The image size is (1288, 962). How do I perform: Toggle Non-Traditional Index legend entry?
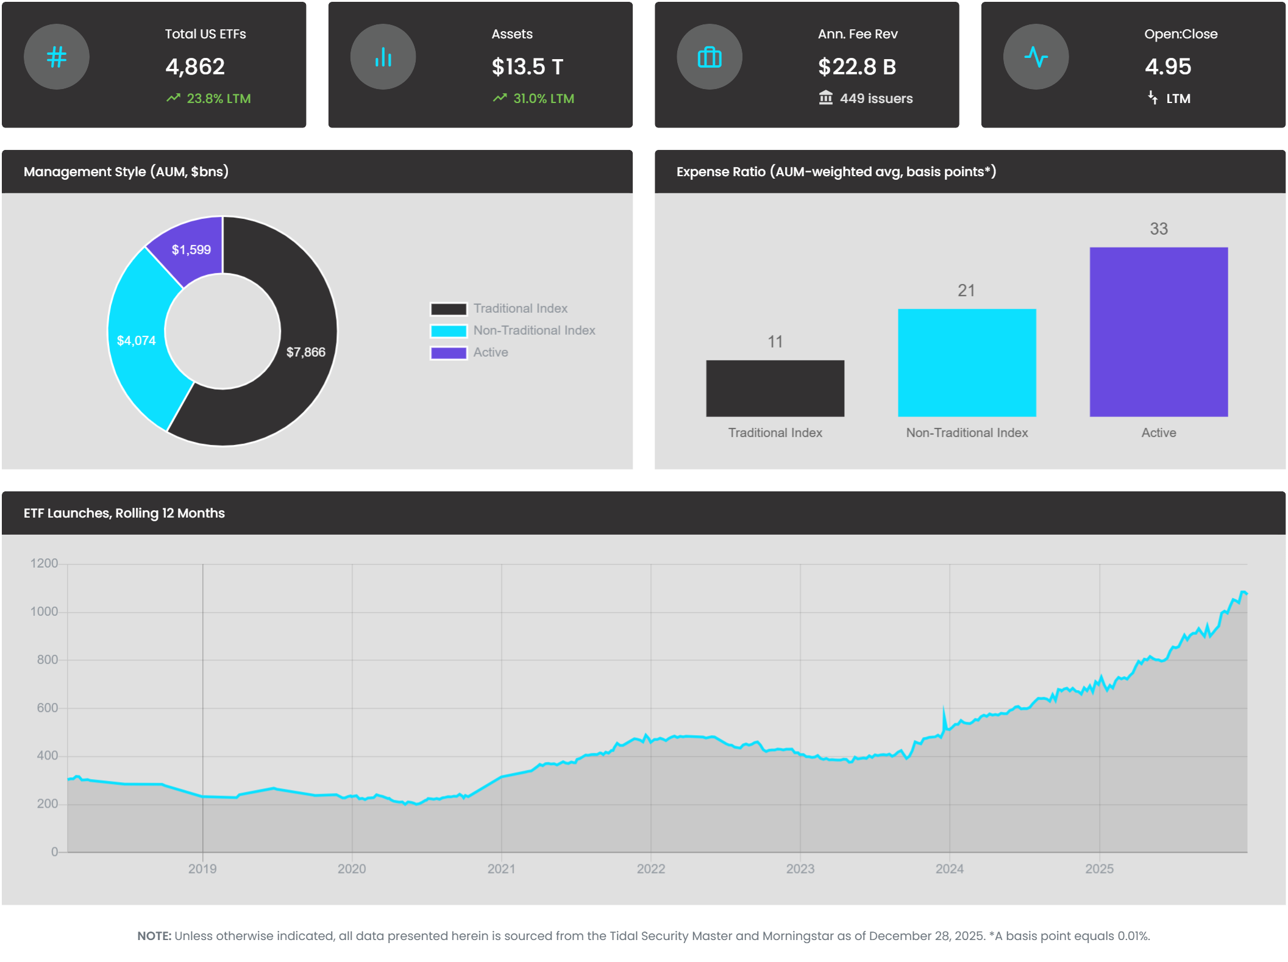point(534,330)
